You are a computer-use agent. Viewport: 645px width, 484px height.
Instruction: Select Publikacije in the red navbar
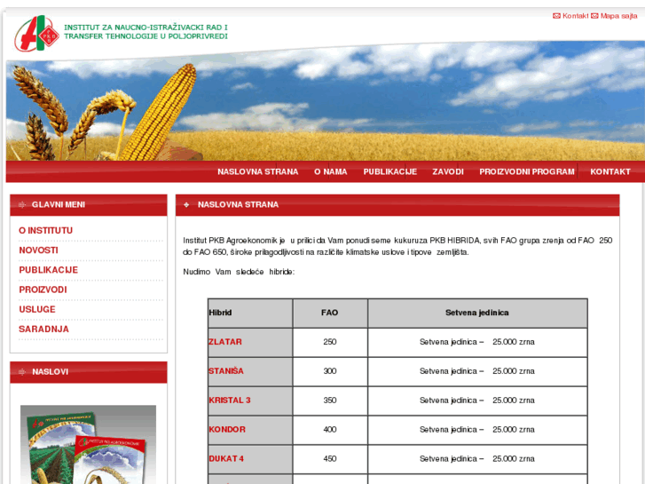[390, 171]
